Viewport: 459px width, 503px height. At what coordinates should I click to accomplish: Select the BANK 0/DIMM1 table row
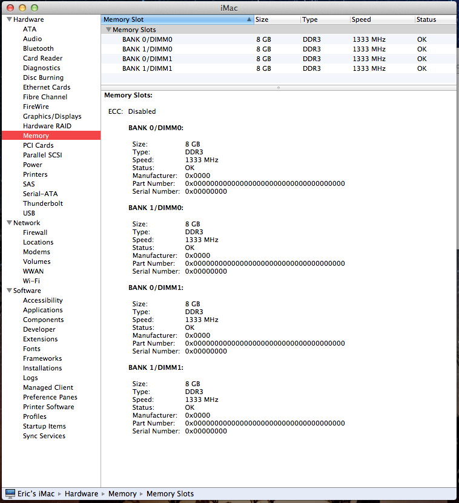[x=279, y=59]
